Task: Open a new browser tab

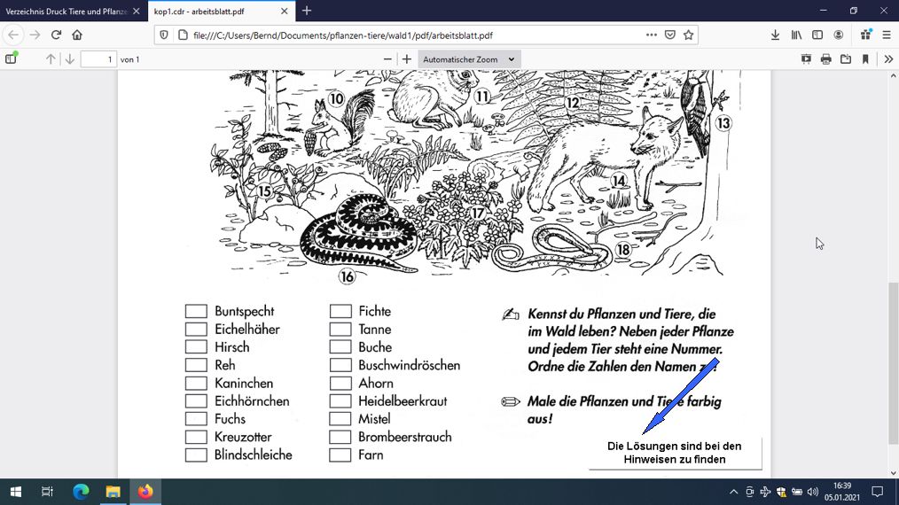Action: click(x=307, y=11)
